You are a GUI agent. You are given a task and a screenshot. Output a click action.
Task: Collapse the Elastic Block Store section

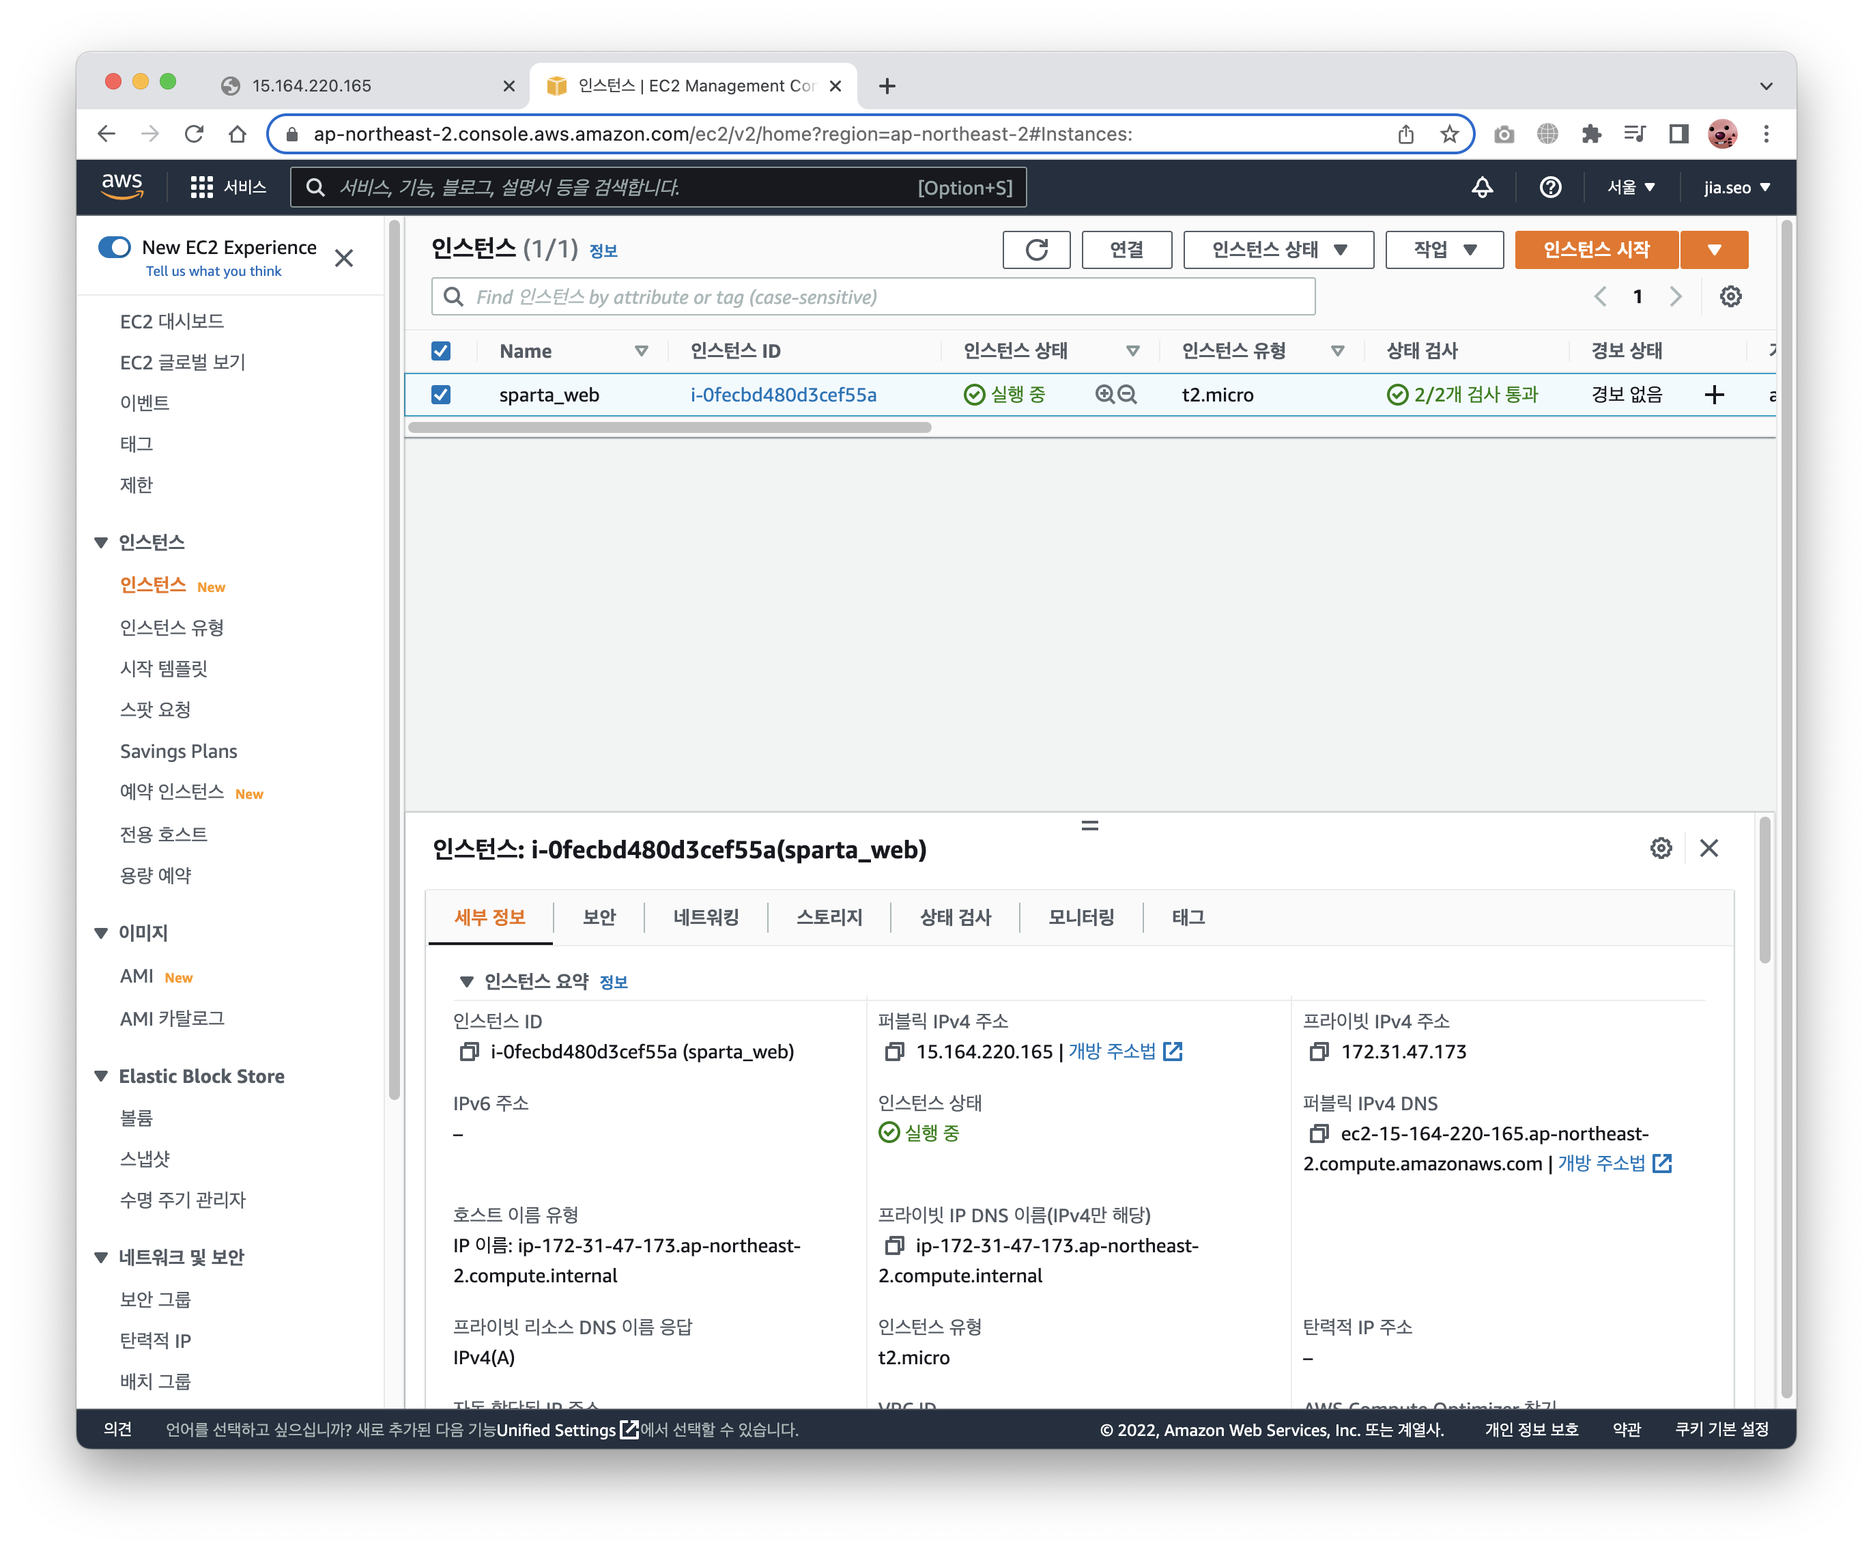tap(101, 1077)
